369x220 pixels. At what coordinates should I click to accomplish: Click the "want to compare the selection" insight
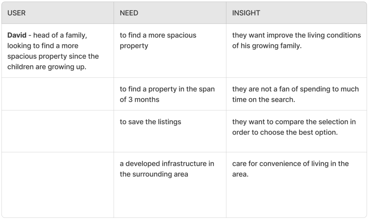294,127
